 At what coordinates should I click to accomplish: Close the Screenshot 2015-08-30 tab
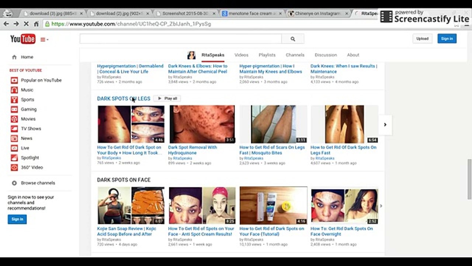pos(214,14)
